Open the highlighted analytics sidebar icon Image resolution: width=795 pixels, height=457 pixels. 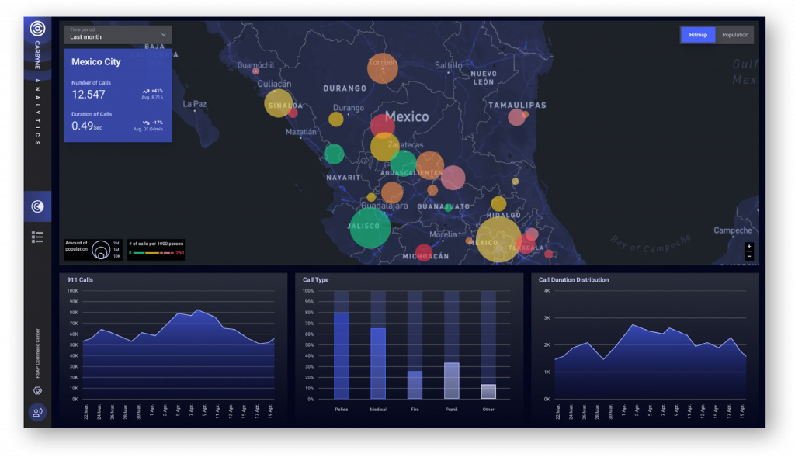pyautogui.click(x=36, y=206)
